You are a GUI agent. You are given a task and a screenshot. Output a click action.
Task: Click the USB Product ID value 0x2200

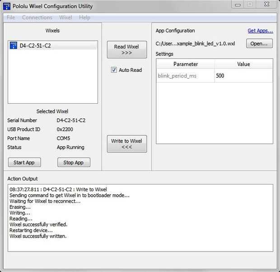(65, 129)
